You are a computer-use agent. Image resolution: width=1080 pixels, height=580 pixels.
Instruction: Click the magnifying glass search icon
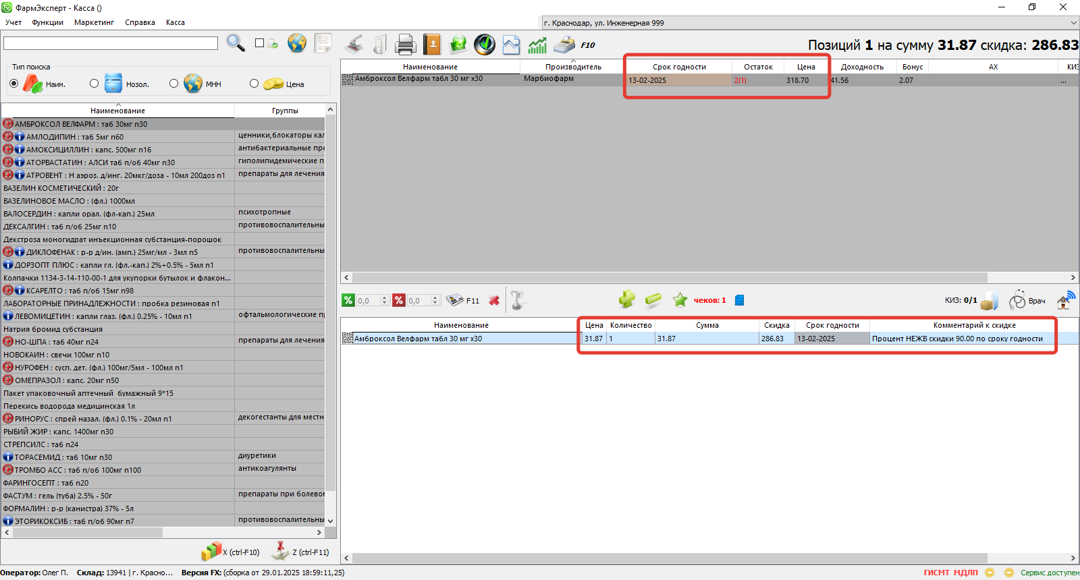click(236, 43)
